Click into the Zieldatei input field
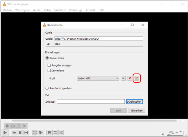The image size is (188, 137). (91, 102)
